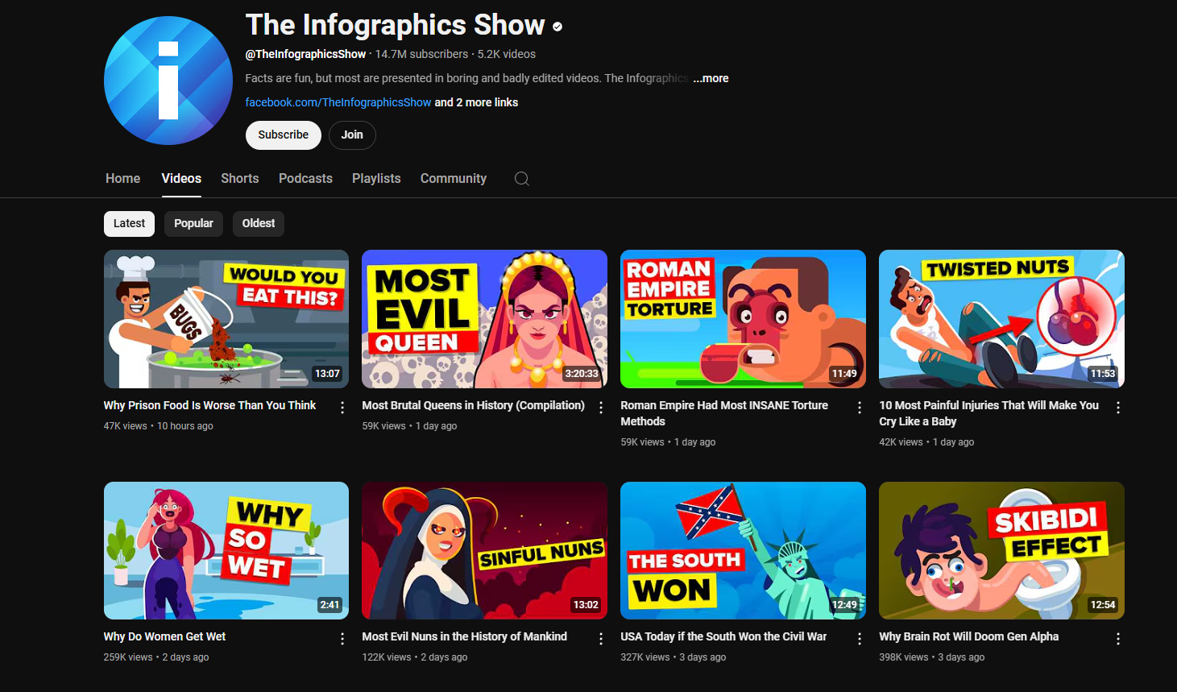Play the 'Would You Eat This?' bugs thumbnail
This screenshot has height=692, width=1177.
(226, 319)
